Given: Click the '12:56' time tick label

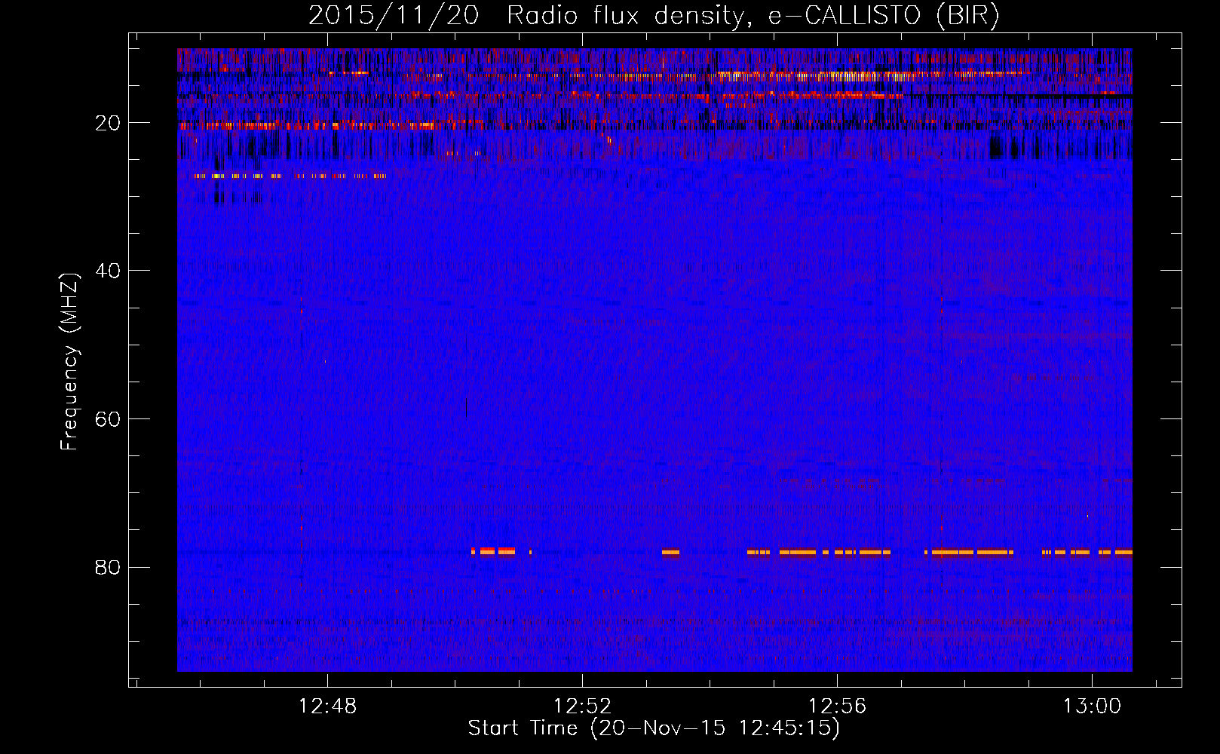Looking at the screenshot, I should [x=838, y=706].
